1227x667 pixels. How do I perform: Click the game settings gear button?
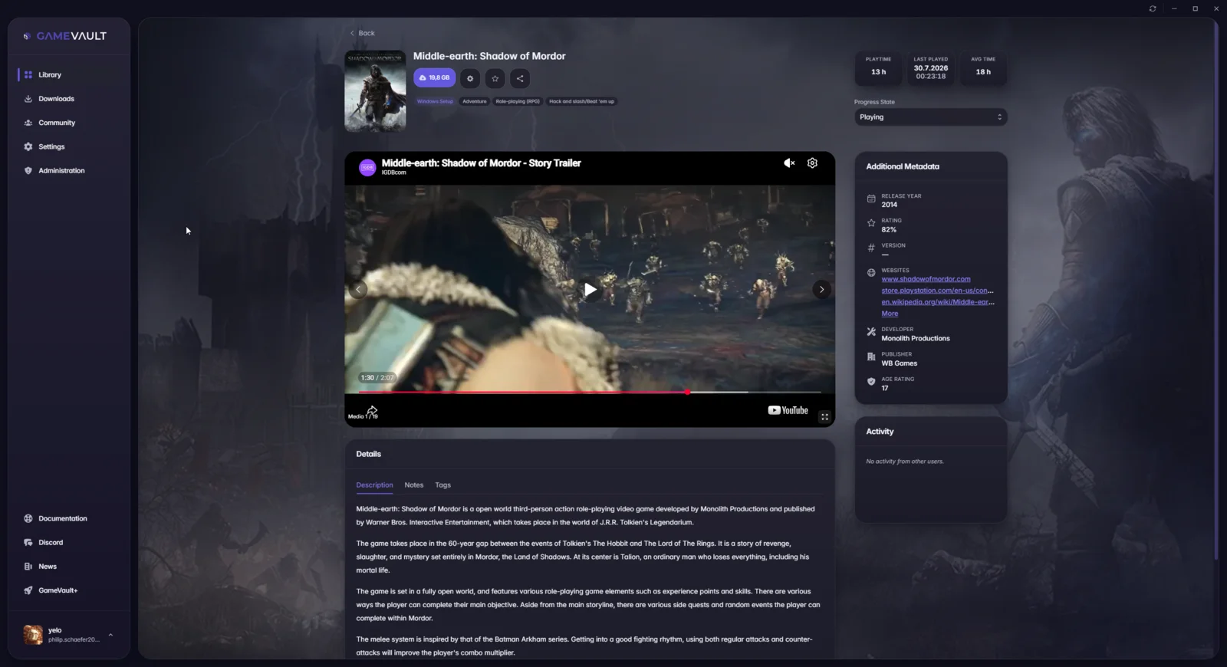click(x=470, y=78)
